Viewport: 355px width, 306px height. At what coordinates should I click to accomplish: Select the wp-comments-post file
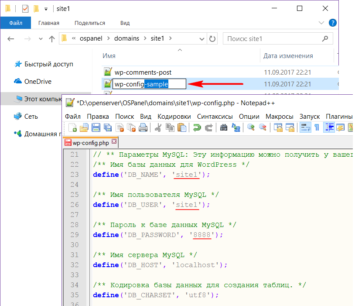point(143,72)
